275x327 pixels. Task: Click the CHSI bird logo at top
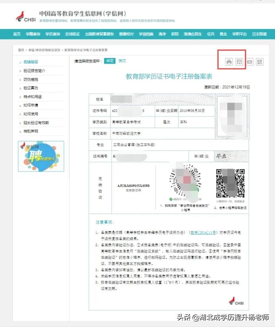[x=26, y=17]
